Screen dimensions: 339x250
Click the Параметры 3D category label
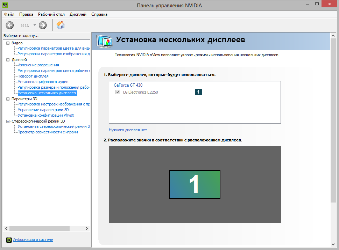coord(24,99)
